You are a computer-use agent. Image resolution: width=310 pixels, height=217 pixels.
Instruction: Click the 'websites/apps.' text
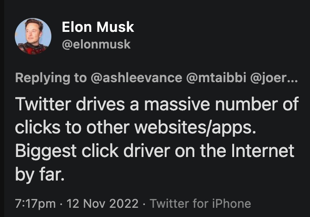click(195, 128)
